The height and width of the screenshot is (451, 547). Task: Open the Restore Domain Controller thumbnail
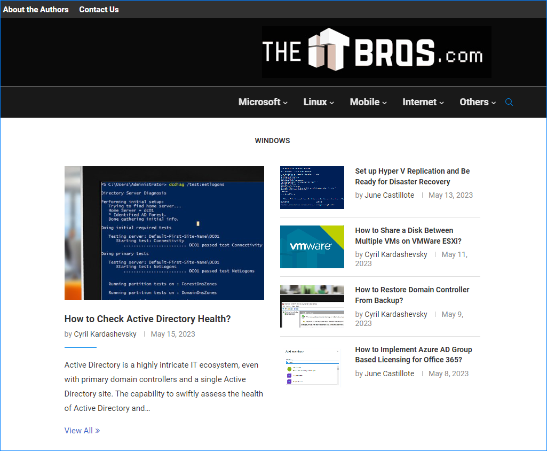(x=312, y=306)
